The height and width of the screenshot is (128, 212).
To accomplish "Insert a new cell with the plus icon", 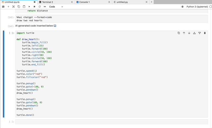I will [8, 7].
